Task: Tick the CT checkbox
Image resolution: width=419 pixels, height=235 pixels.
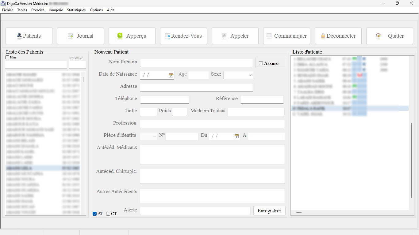Action: coord(108,214)
